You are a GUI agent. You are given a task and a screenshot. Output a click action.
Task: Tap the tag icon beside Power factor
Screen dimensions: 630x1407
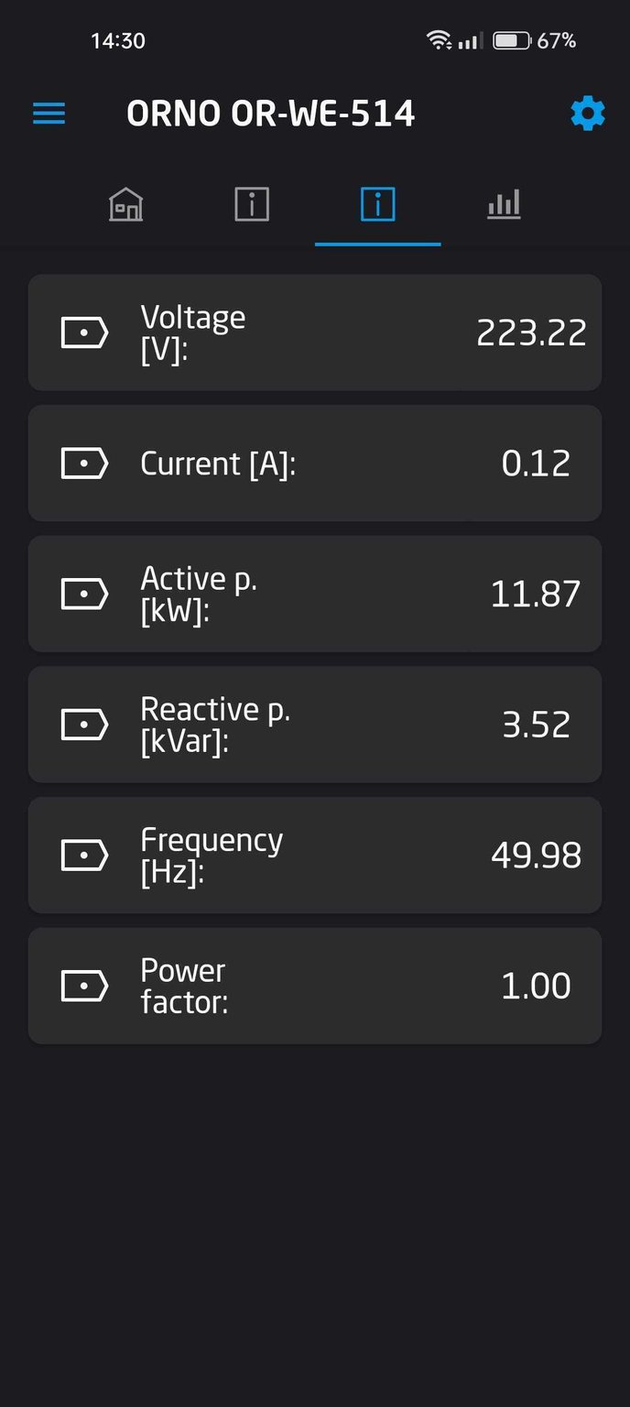click(84, 986)
